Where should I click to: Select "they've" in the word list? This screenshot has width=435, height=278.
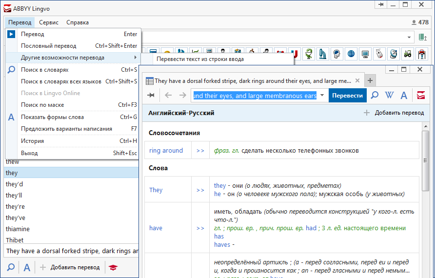click(16, 218)
